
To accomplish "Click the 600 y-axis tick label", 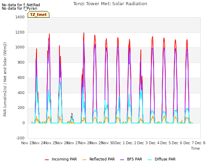I will click(21, 77).
